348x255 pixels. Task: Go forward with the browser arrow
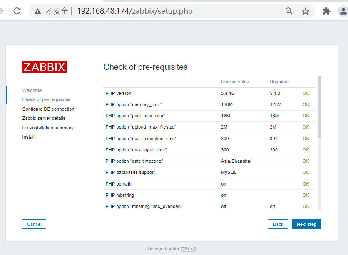pyautogui.click(x=2, y=11)
